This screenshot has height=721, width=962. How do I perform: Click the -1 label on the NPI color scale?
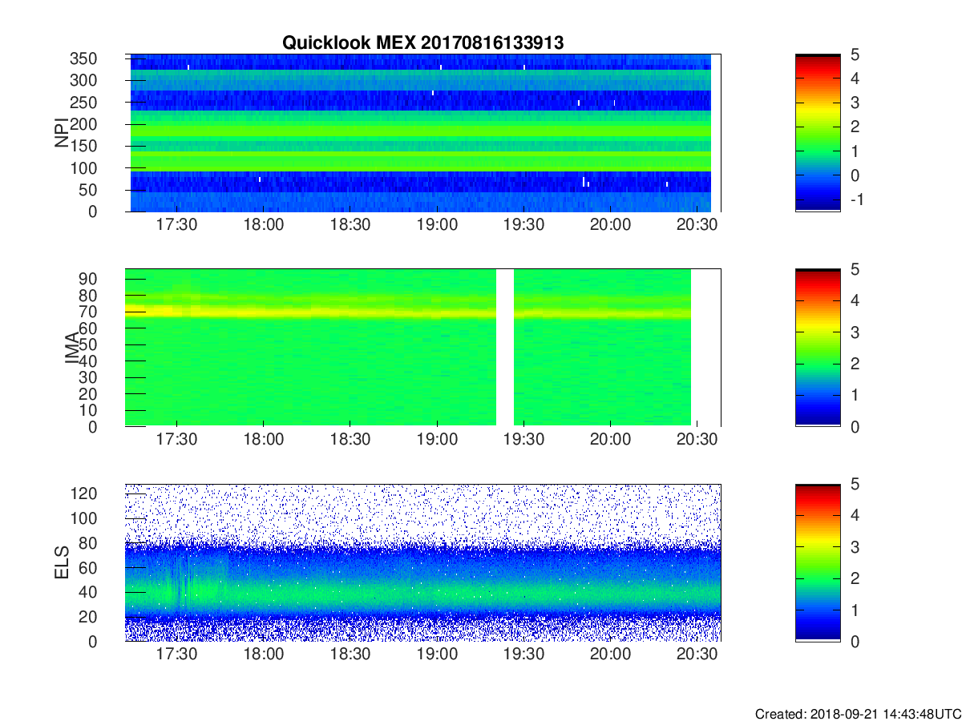tap(857, 199)
